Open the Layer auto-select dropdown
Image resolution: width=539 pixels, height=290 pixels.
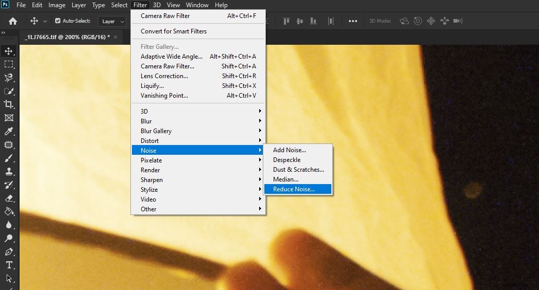112,21
